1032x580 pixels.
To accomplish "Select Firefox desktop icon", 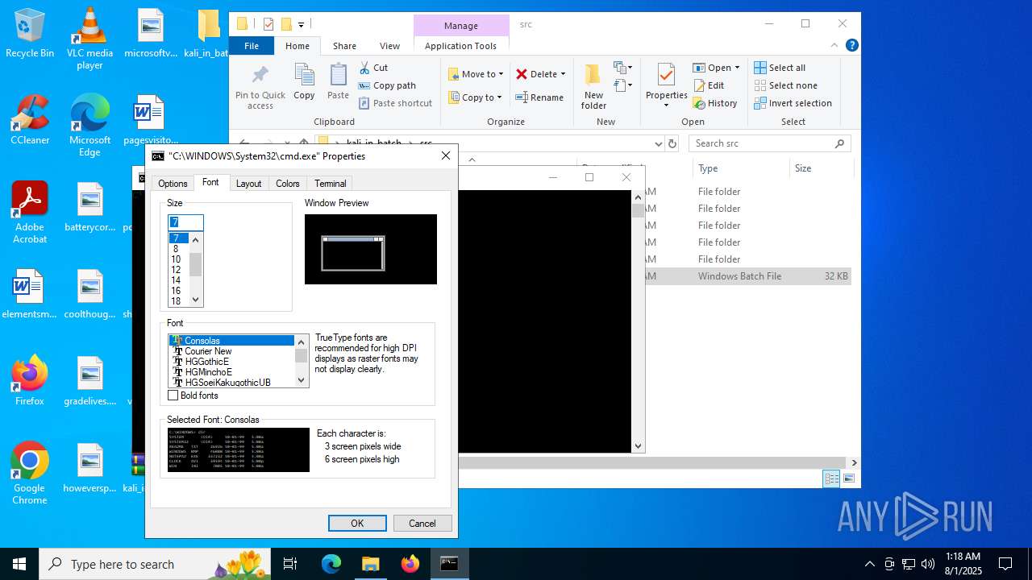I will [x=30, y=381].
